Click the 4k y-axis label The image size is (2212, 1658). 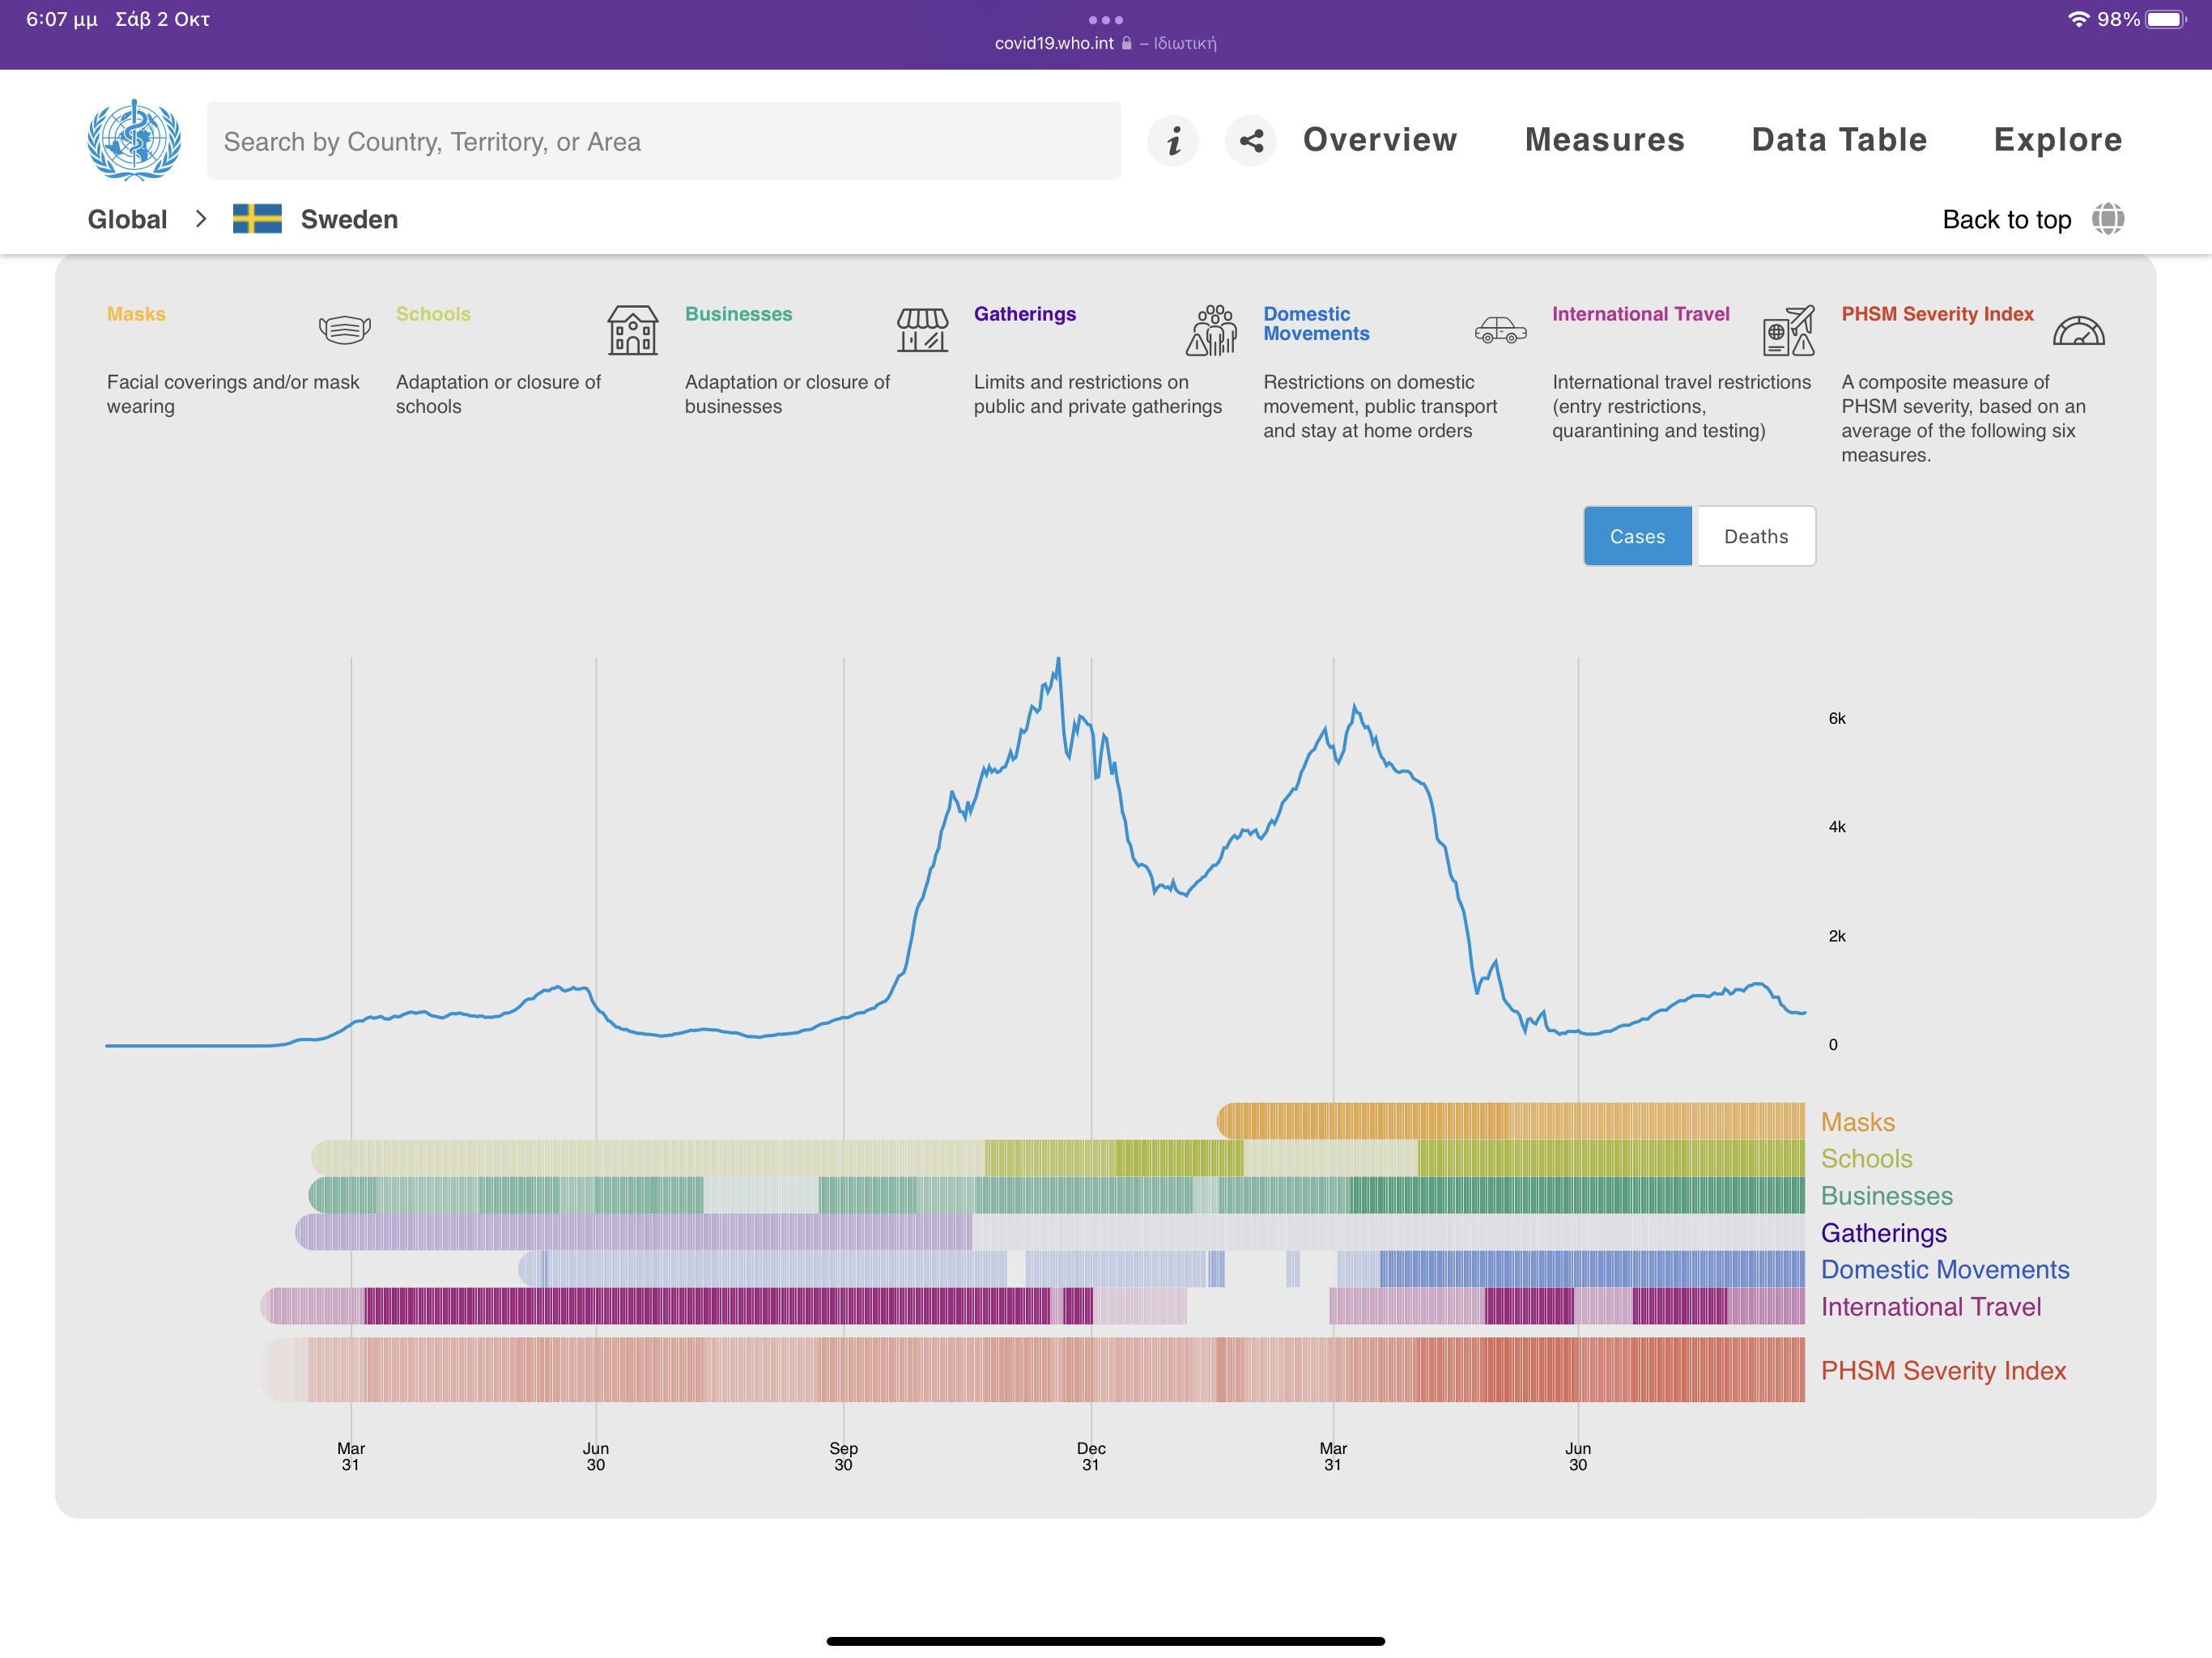point(1836,827)
